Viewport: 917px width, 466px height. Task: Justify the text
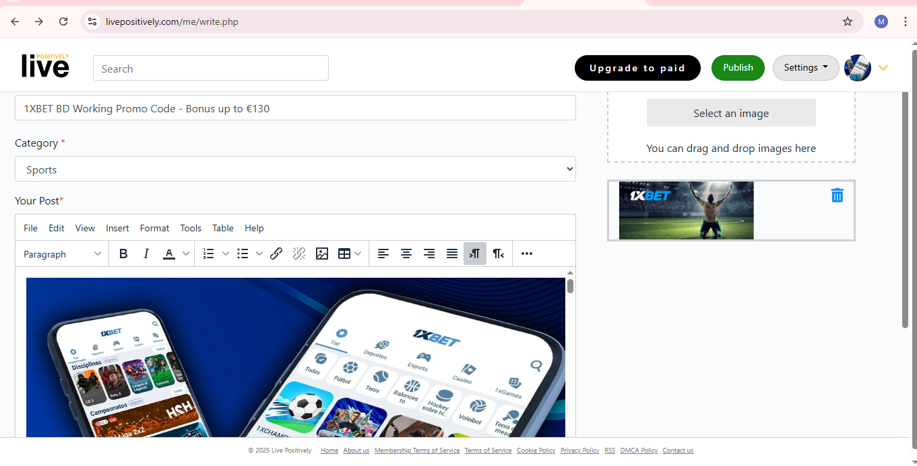[x=452, y=254]
